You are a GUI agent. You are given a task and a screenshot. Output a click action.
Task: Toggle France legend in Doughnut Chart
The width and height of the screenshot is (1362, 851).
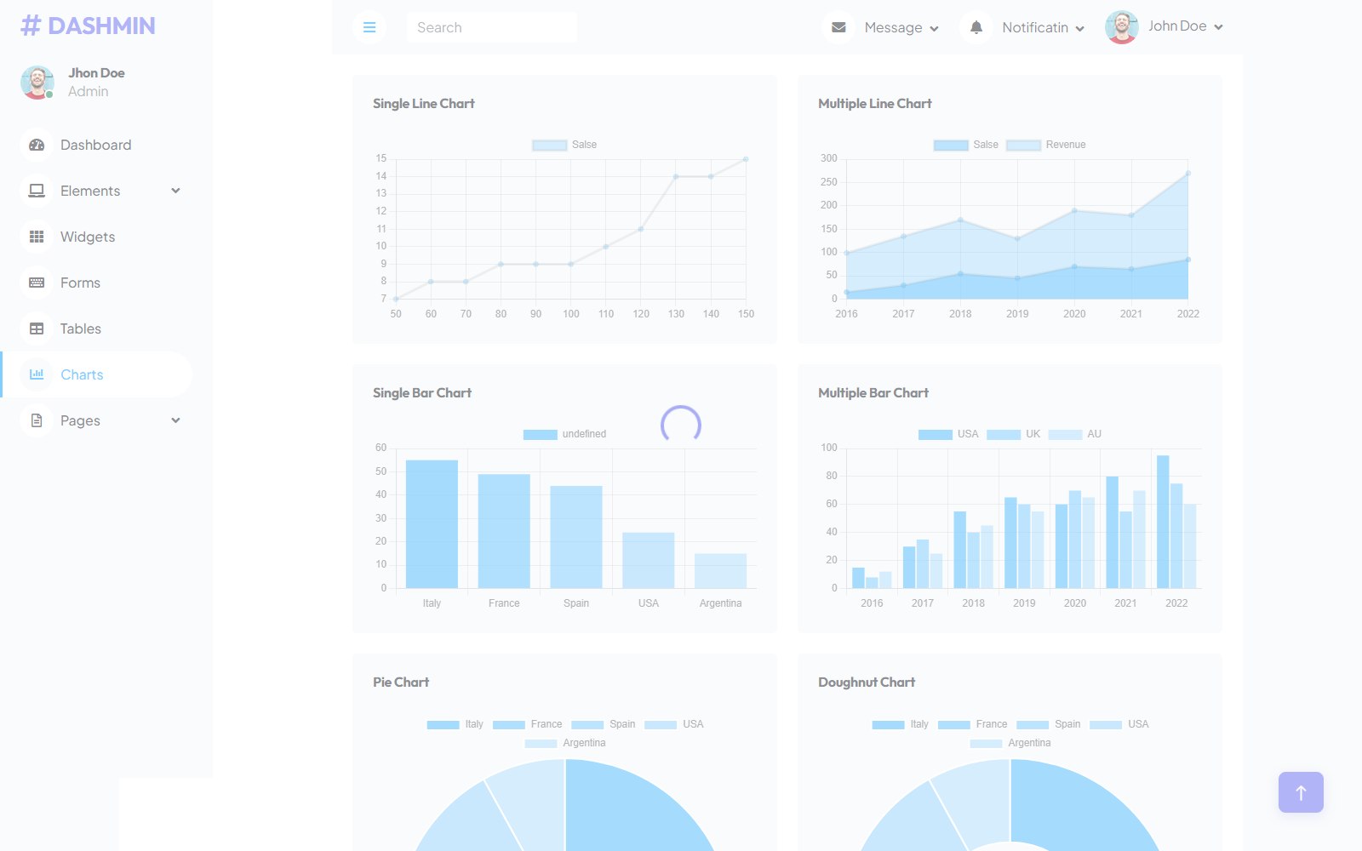tap(972, 724)
